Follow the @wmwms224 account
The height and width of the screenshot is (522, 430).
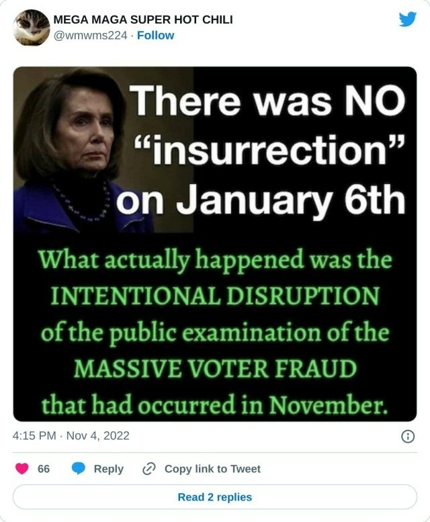(x=155, y=36)
